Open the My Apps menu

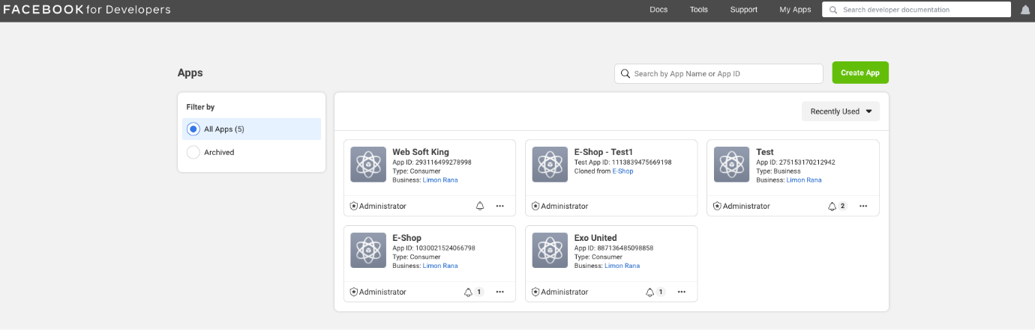tap(795, 10)
